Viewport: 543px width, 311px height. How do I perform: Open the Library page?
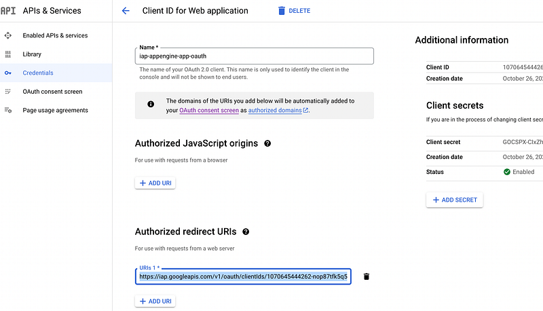click(32, 54)
